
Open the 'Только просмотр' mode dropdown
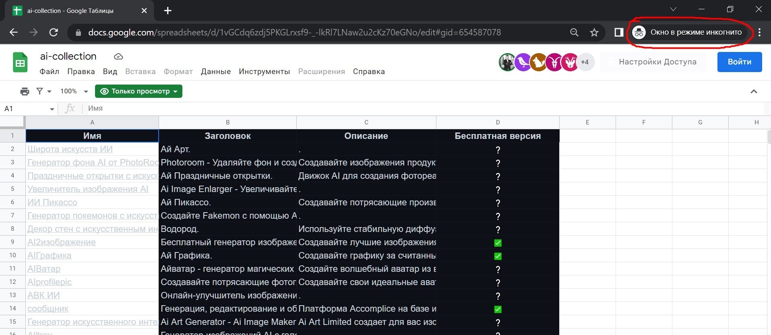[138, 91]
